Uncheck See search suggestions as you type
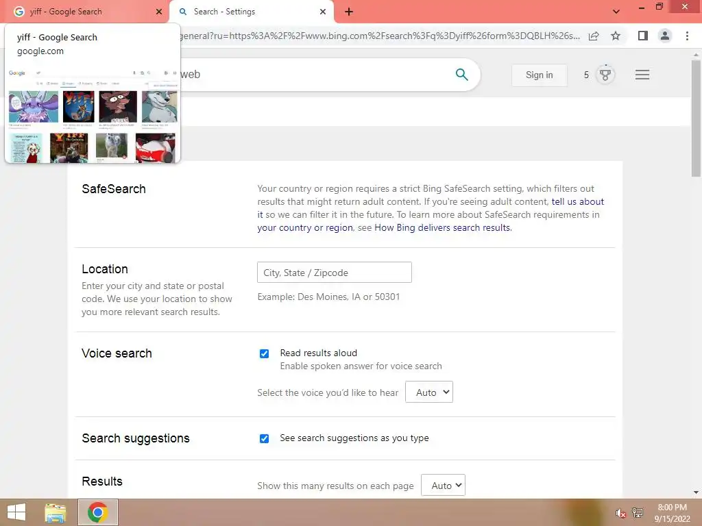This screenshot has width=702, height=526. click(x=264, y=438)
